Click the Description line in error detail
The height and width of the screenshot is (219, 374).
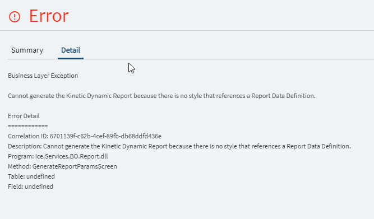179,146
